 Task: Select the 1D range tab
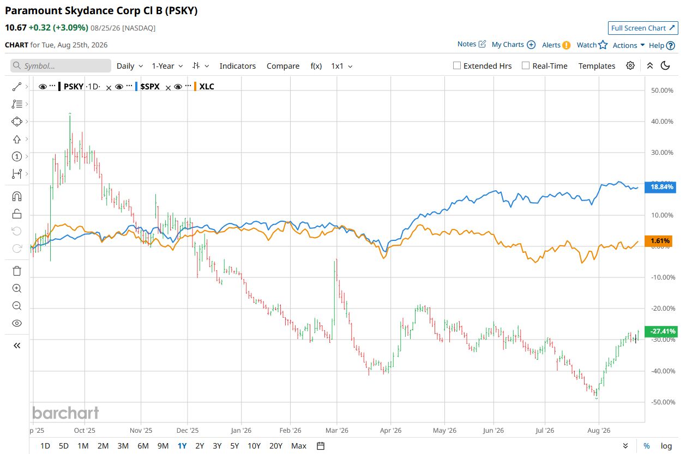pos(45,446)
